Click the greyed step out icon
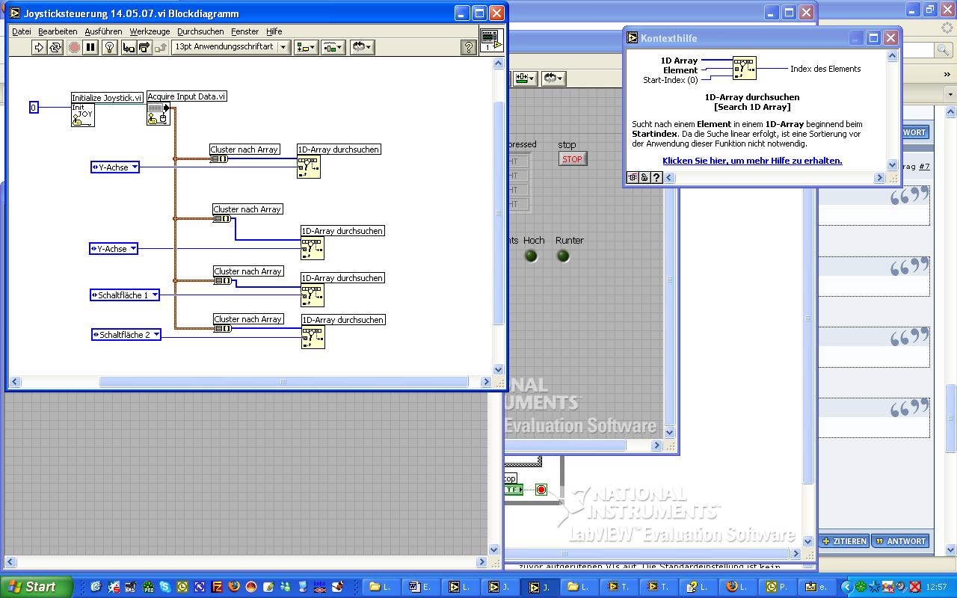Viewport: 957px width, 598px height. 161,47
